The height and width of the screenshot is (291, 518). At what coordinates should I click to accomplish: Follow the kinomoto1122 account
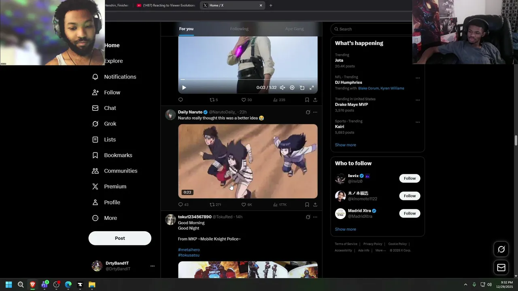pyautogui.click(x=410, y=196)
